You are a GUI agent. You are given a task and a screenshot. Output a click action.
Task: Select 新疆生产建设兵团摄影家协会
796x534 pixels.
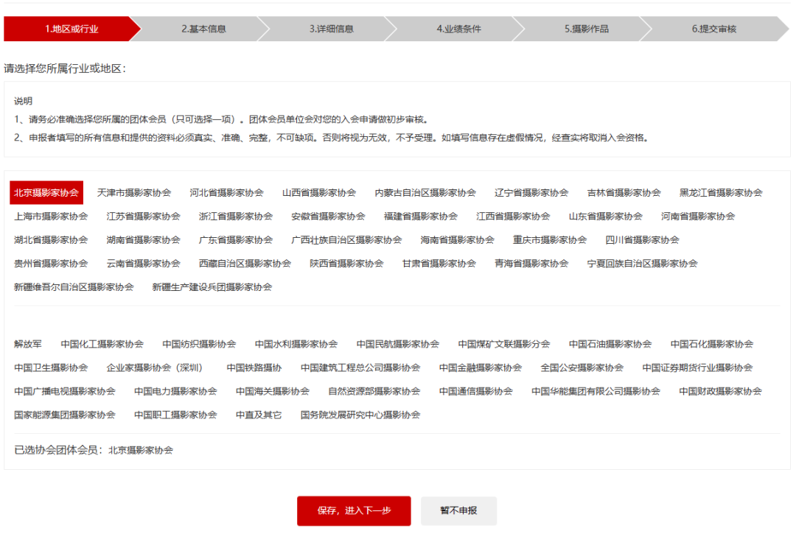tap(212, 287)
